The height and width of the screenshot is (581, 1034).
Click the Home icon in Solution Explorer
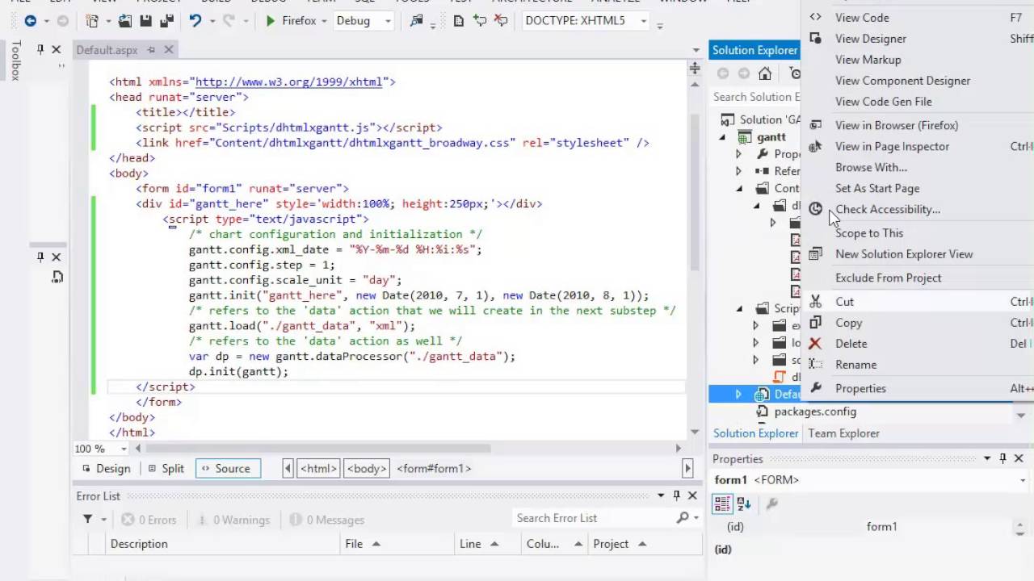click(764, 73)
